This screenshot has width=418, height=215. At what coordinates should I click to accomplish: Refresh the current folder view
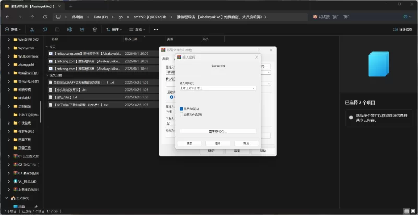45,17
